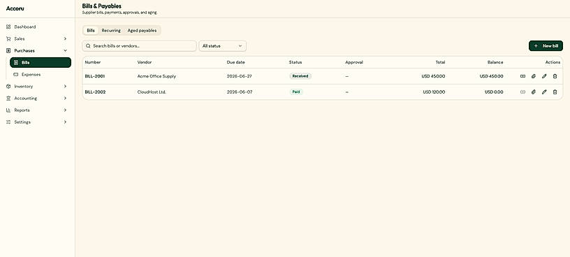
Task: Click the Received status badge
Action: (x=300, y=76)
